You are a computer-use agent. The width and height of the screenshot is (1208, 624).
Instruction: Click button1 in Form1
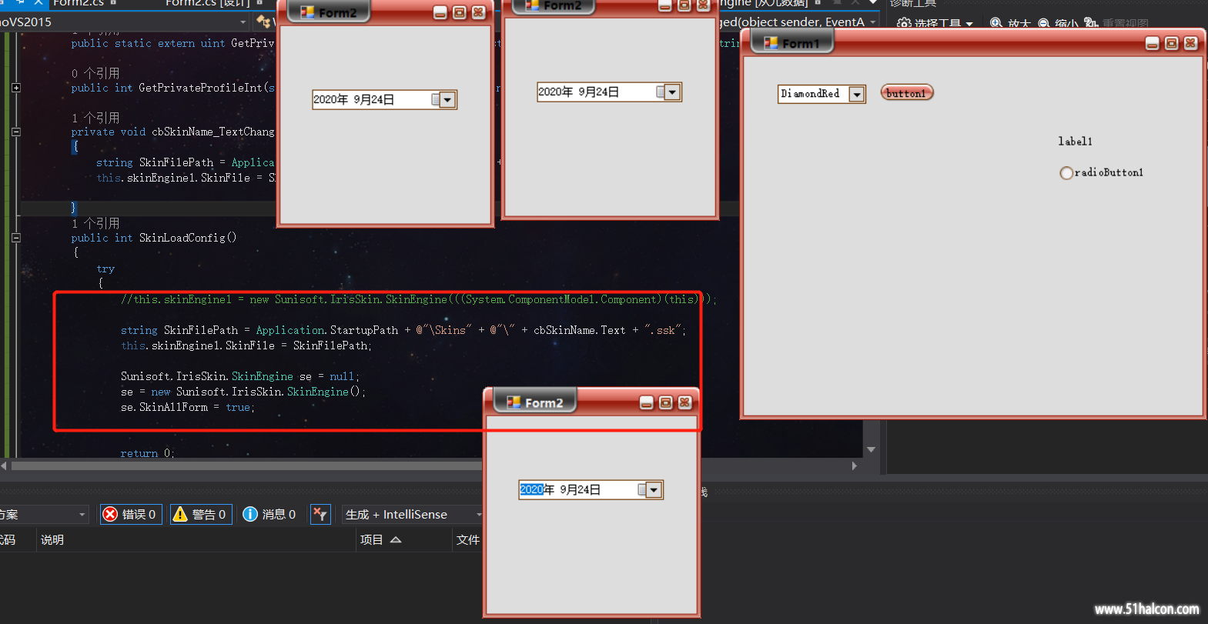[906, 93]
